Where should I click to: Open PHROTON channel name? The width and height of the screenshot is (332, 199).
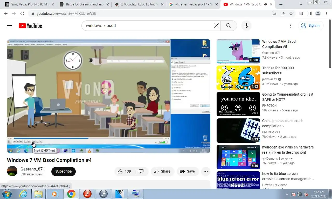point(269,106)
